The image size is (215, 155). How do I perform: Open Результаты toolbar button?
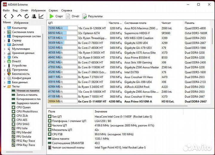coord(93,16)
